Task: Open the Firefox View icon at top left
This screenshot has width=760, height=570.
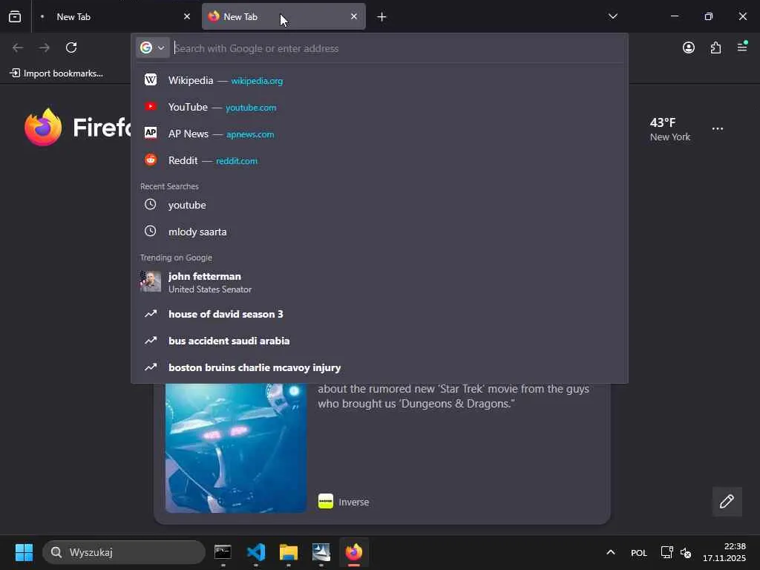Action: (x=15, y=16)
